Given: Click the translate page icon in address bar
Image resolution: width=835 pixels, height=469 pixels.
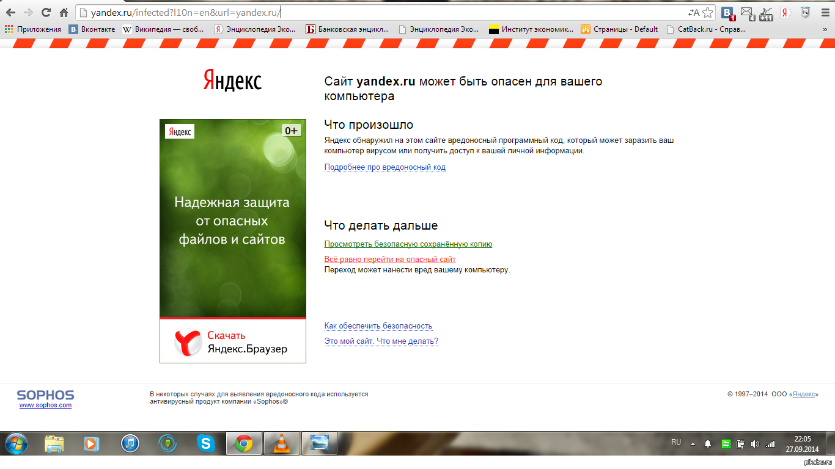Looking at the screenshot, I should pos(694,13).
